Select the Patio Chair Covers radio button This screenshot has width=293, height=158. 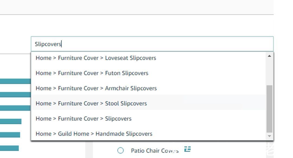coord(121,150)
